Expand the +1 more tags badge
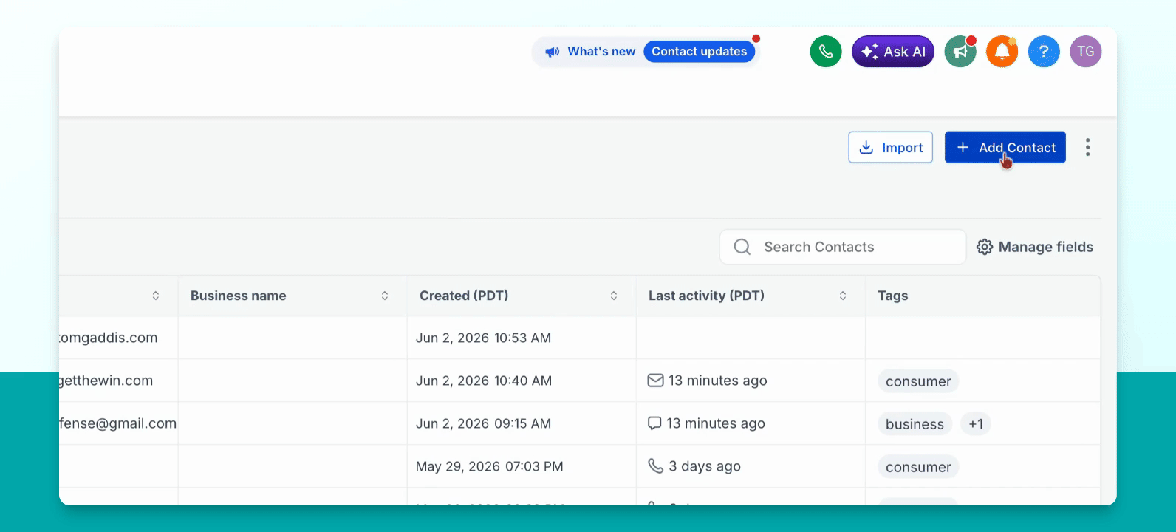The image size is (1176, 532). (x=976, y=424)
